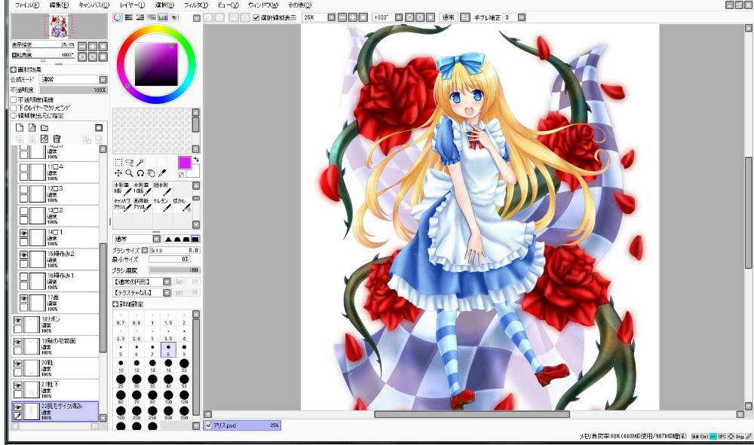This screenshot has width=754, height=445.
Task: Click the delete layer trash icon
Action: click(x=57, y=139)
